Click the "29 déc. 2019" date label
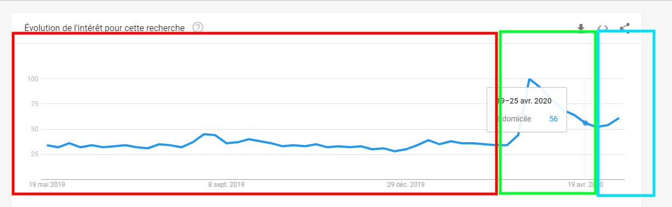672x207 pixels. [x=406, y=185]
